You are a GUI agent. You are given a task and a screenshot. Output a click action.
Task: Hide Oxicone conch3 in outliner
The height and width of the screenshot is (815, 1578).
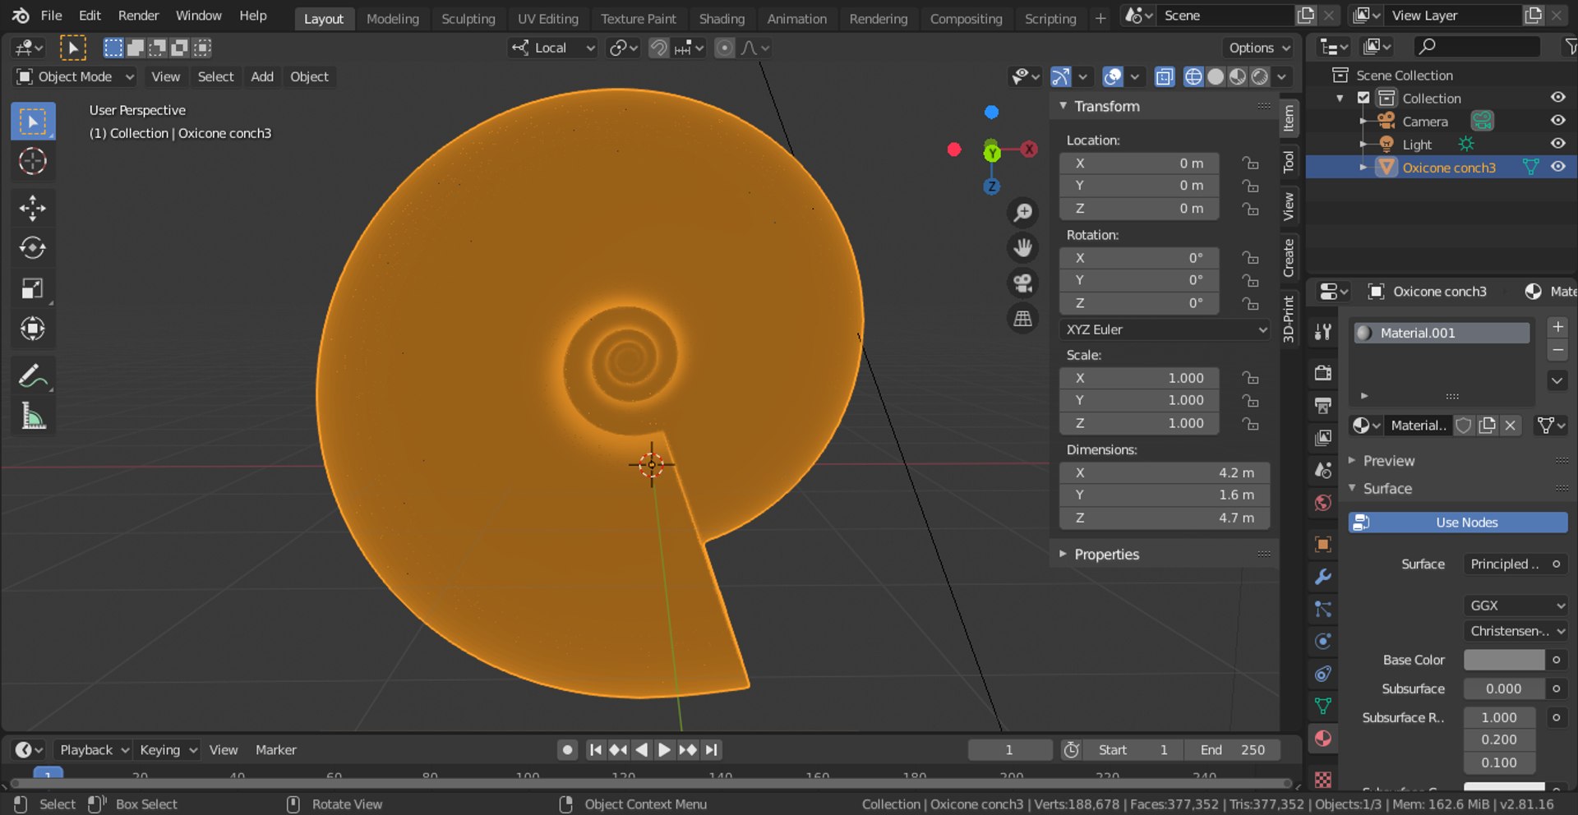coord(1557,167)
